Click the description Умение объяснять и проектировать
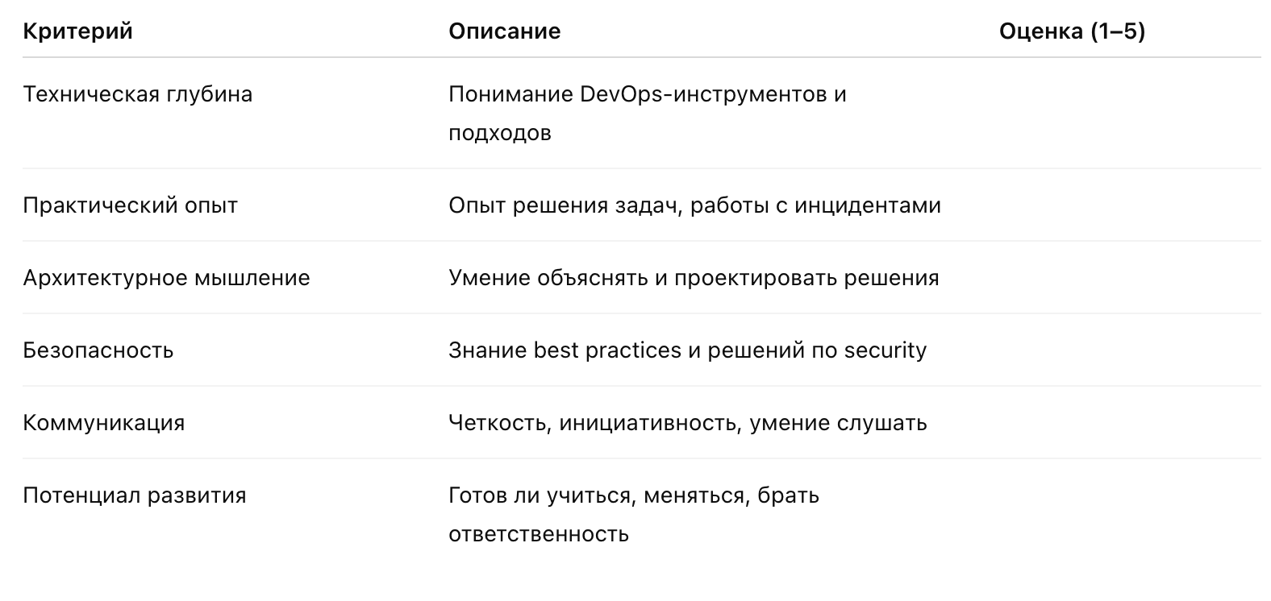The width and height of the screenshot is (1271, 601). (x=694, y=278)
